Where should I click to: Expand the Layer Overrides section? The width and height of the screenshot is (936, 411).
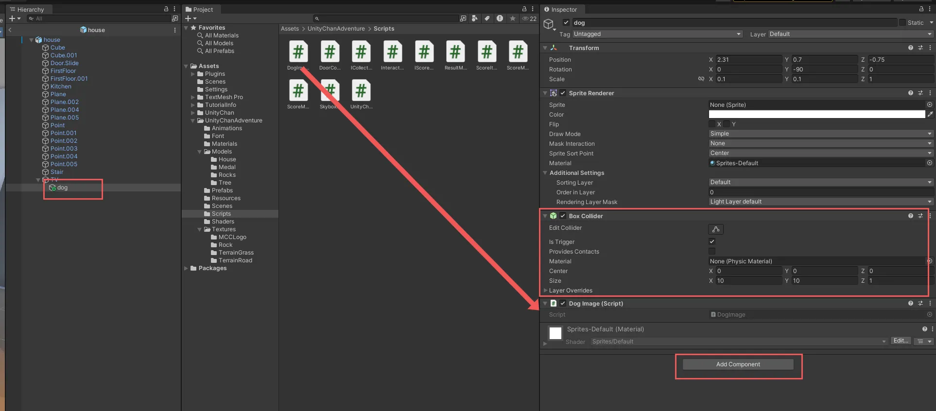[x=546, y=291]
